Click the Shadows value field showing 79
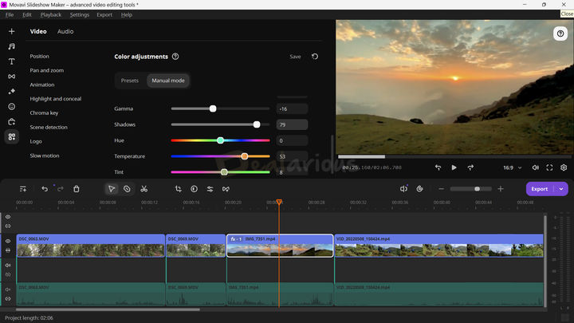The height and width of the screenshot is (323, 574). coord(292,124)
